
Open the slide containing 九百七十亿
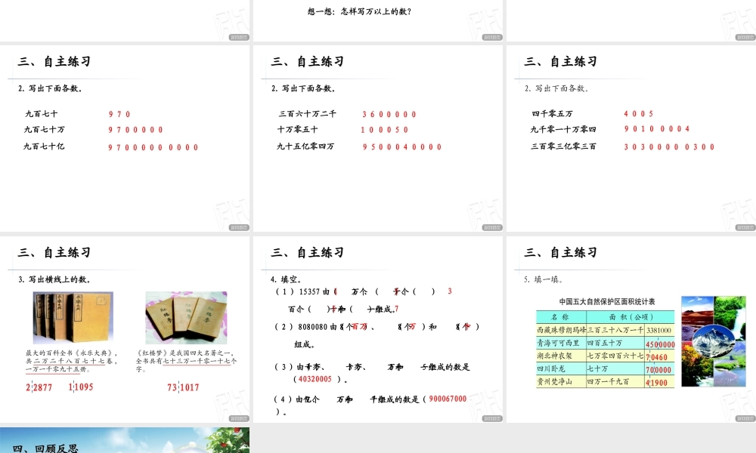coord(125,139)
